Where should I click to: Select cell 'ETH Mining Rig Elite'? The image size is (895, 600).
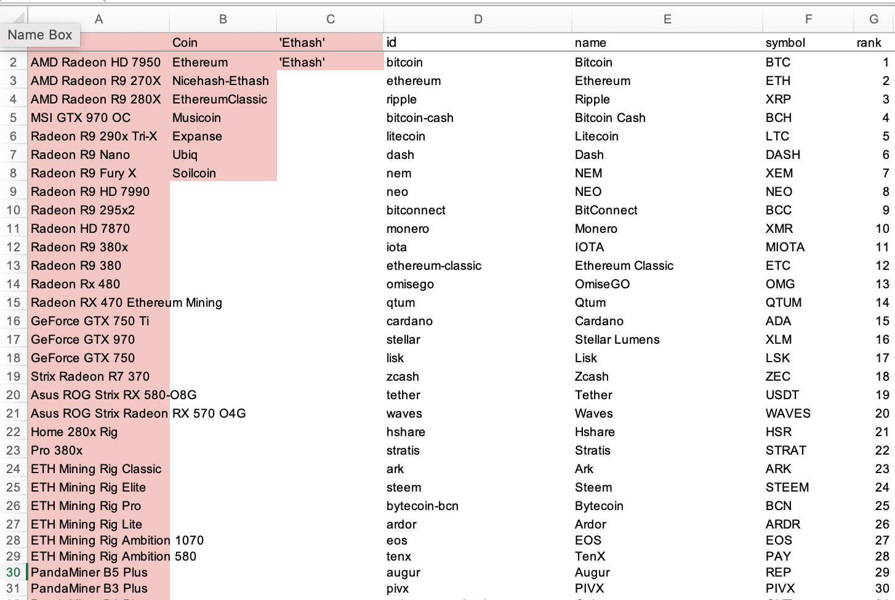coord(98,487)
